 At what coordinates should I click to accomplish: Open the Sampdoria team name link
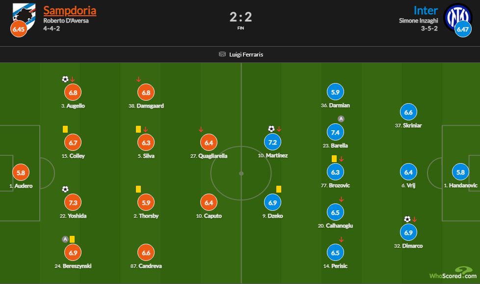pyautogui.click(x=70, y=10)
